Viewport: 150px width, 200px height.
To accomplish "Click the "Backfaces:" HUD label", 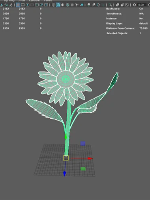I will (113, 9).
